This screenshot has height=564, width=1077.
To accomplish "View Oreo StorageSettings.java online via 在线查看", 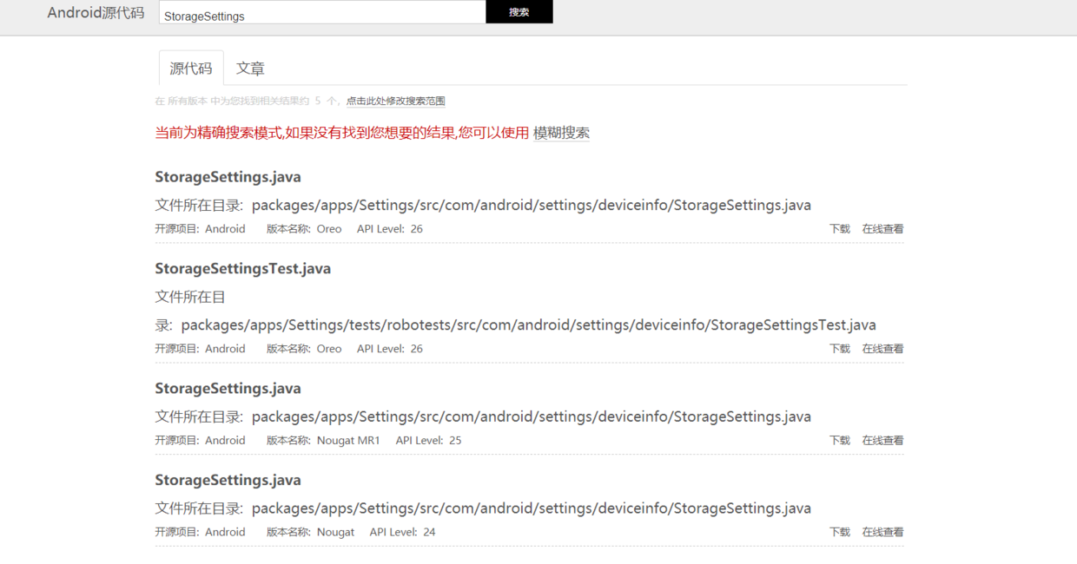I will tap(882, 228).
